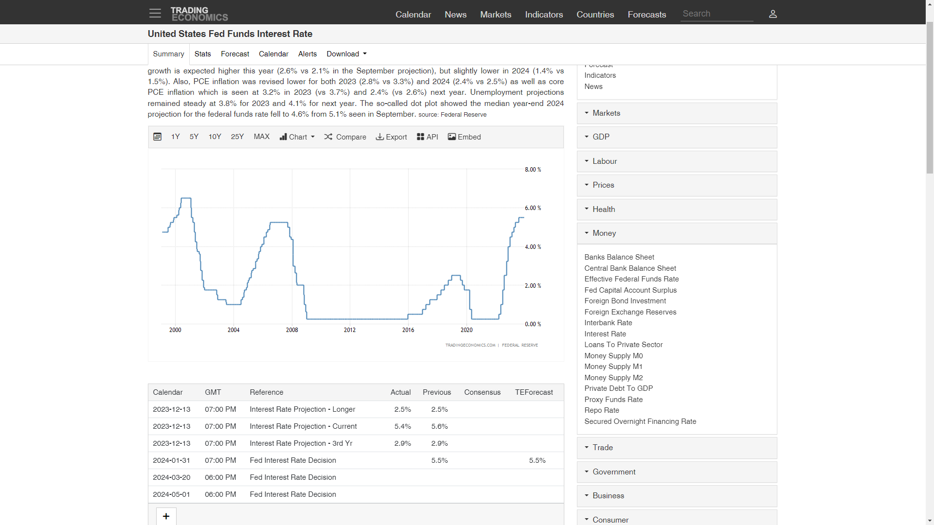Open the API grid icon
The image size is (934, 525).
[420, 137]
